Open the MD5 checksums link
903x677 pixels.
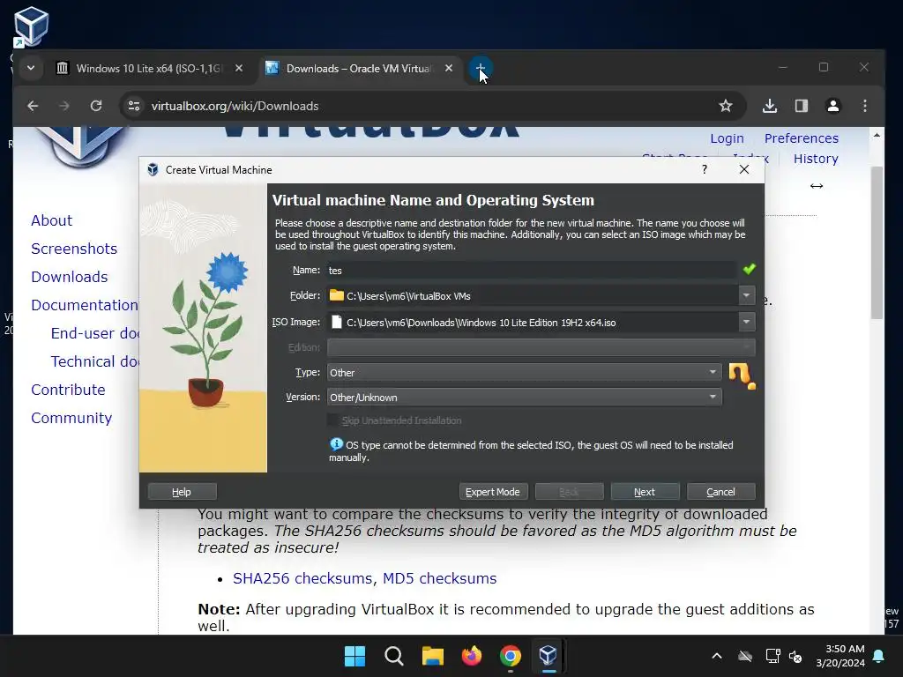click(x=439, y=578)
